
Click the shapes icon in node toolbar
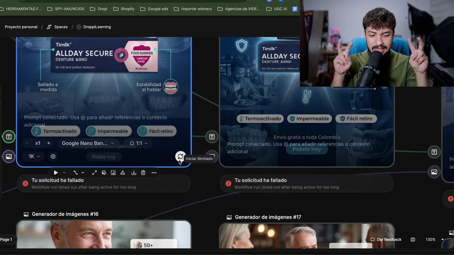point(123,173)
